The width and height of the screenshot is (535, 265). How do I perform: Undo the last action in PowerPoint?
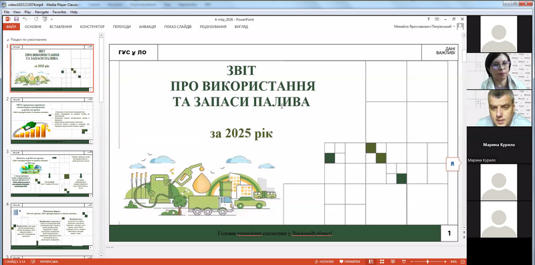coord(25,19)
